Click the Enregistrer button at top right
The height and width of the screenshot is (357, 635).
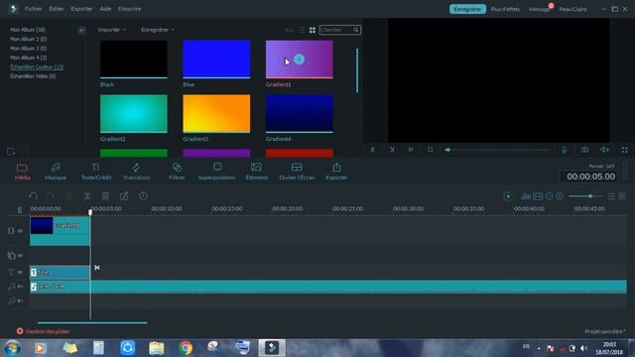pyautogui.click(x=467, y=9)
